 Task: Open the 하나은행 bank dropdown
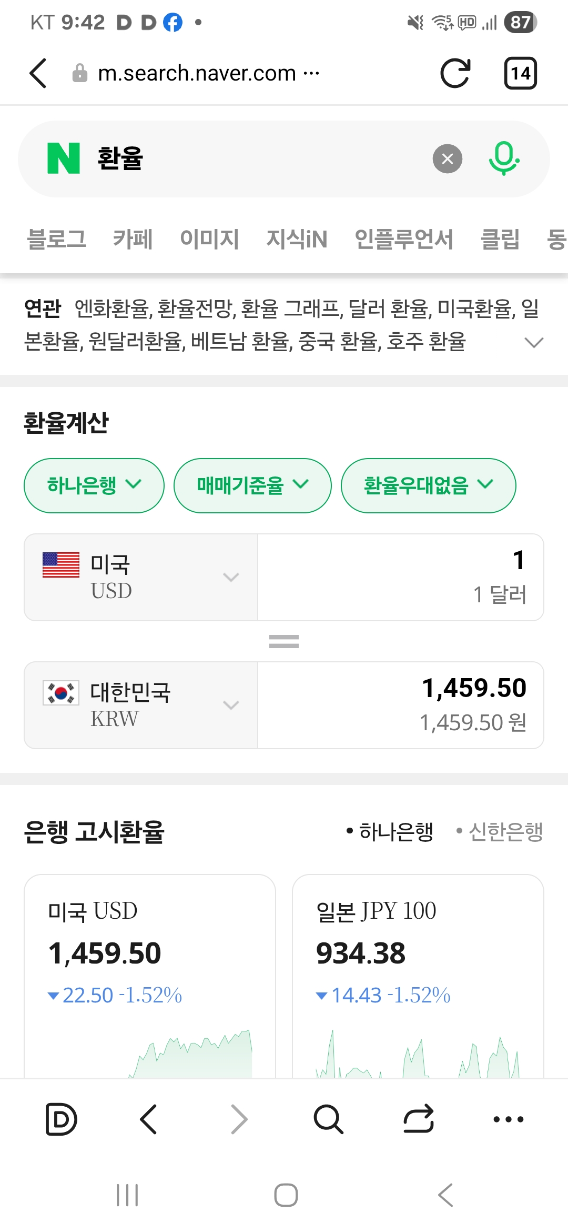coord(94,485)
